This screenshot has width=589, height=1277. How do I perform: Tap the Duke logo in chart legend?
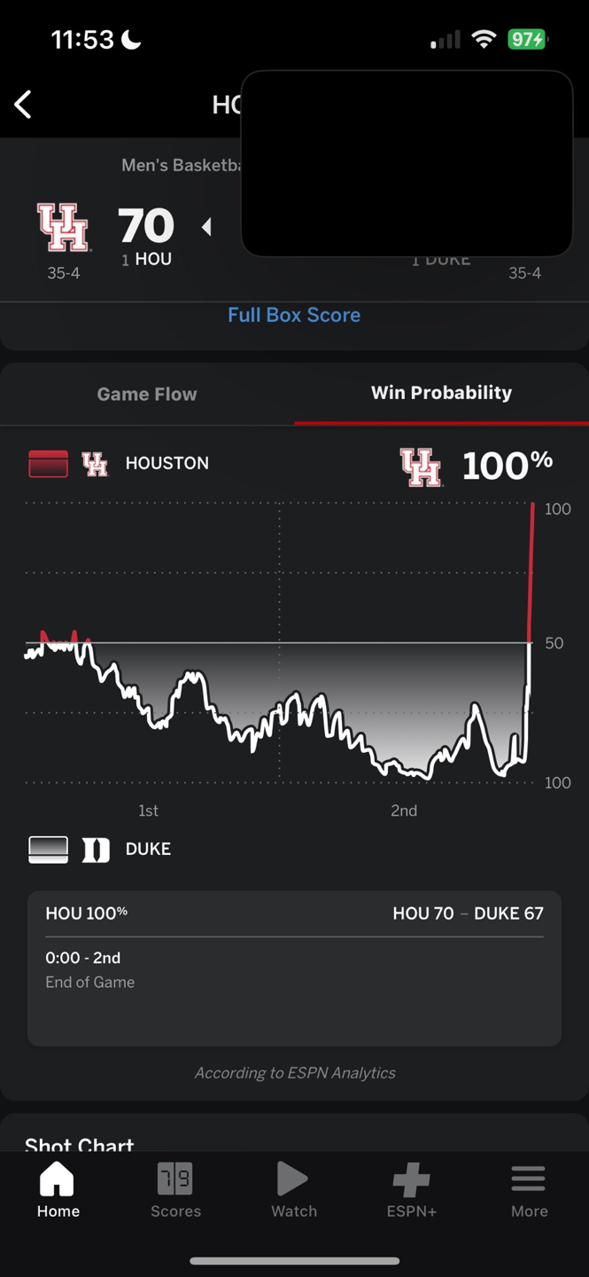(96, 850)
